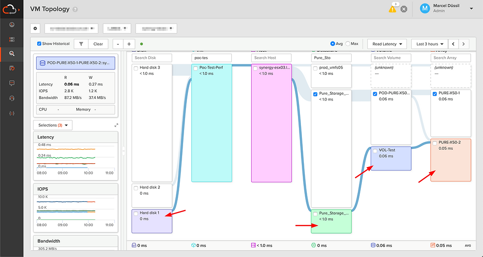
Task: Click the write IOPS value 1.2 K
Action: [x=93, y=91]
